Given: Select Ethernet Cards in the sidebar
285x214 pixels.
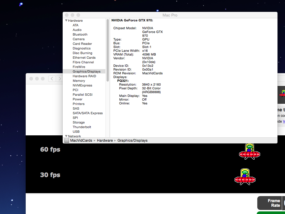Looking at the screenshot, I should point(84,58).
